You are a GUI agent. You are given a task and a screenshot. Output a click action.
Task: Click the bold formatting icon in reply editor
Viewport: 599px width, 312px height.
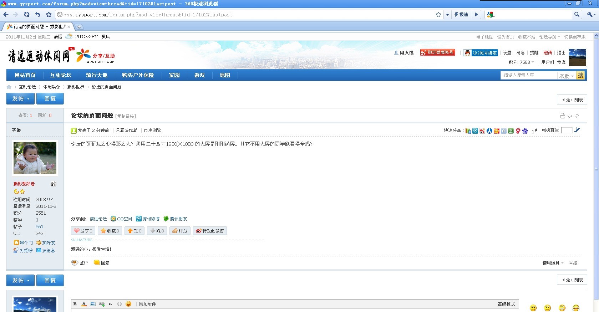(75, 304)
